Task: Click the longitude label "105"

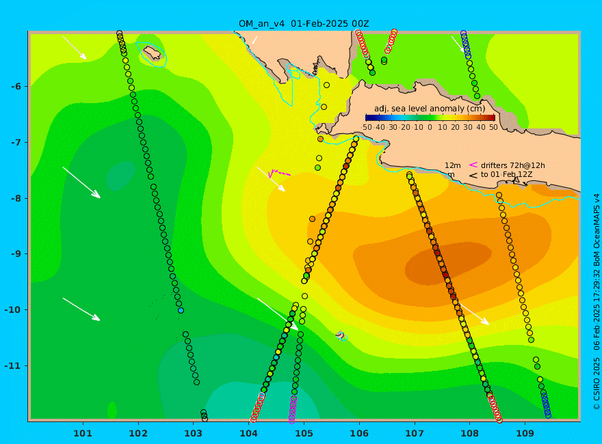Action: click(304, 433)
